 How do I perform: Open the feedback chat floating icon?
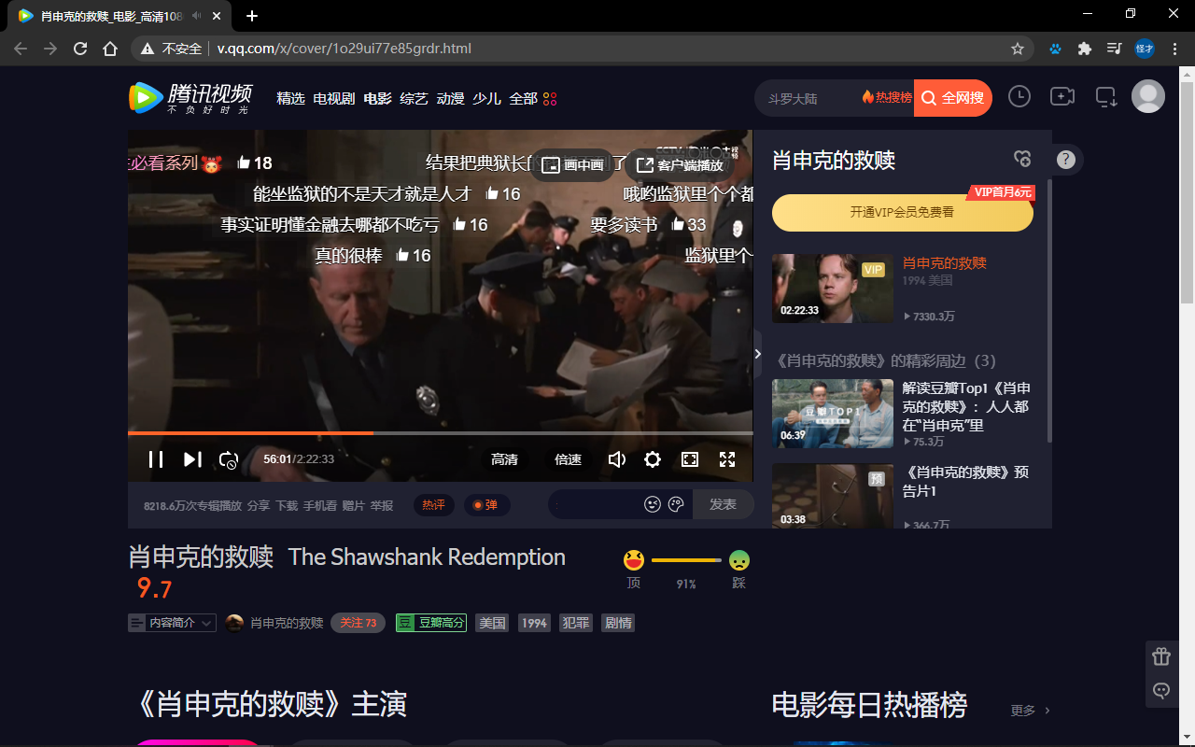click(1161, 691)
